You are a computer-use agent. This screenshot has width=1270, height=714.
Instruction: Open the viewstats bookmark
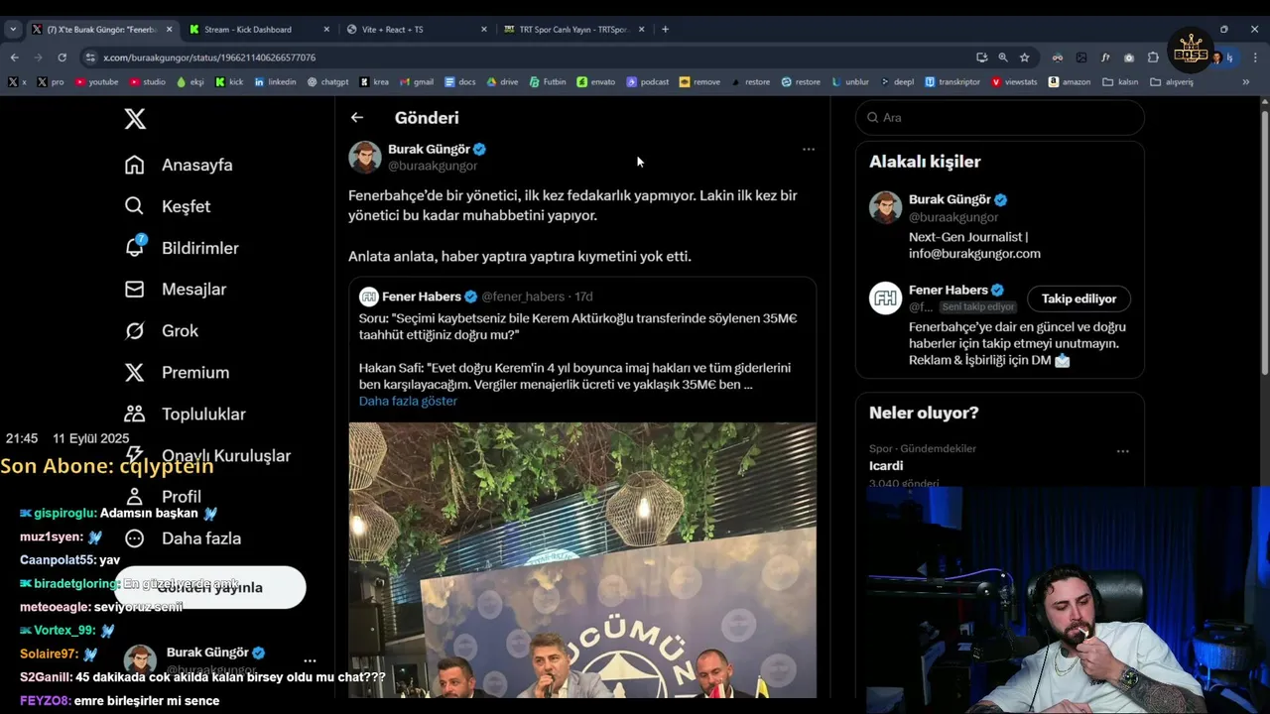1015,82
